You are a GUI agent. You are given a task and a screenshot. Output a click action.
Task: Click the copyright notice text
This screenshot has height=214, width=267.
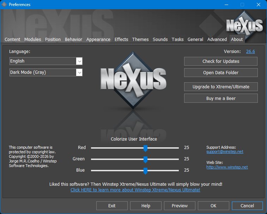tap(32, 156)
